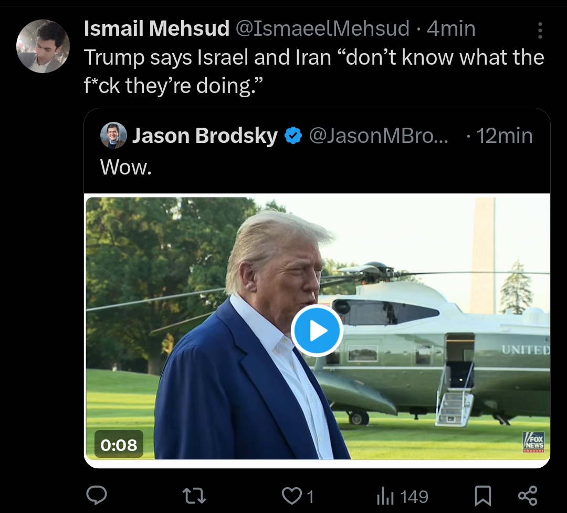
Task: Open the share icon options
Action: coord(528,496)
